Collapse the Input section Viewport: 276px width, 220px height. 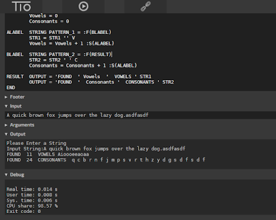coord(13,106)
